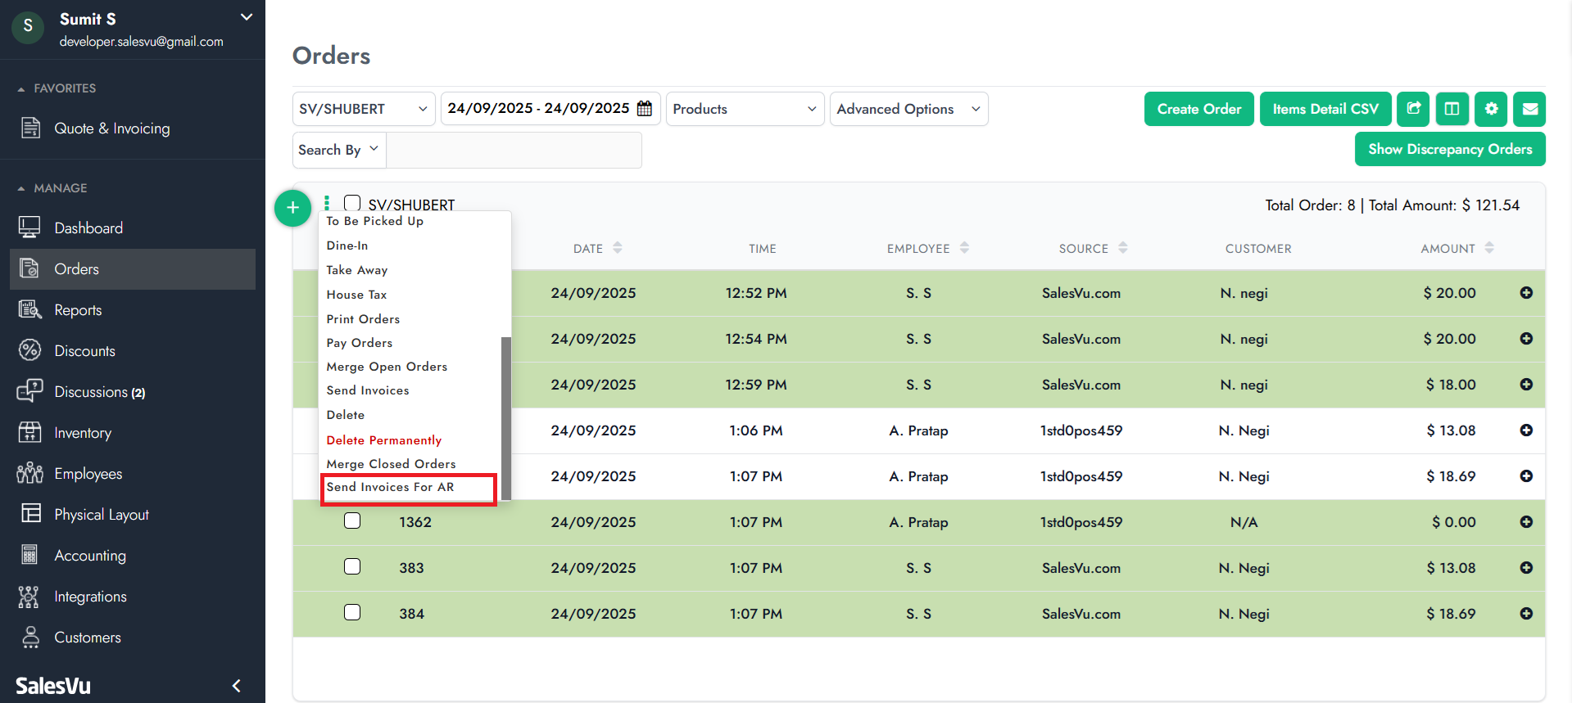Expand order 1362 details plus icon

click(x=1526, y=522)
